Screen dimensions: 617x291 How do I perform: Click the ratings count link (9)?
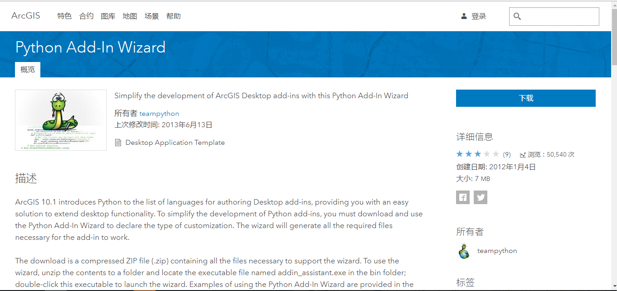tap(506, 154)
